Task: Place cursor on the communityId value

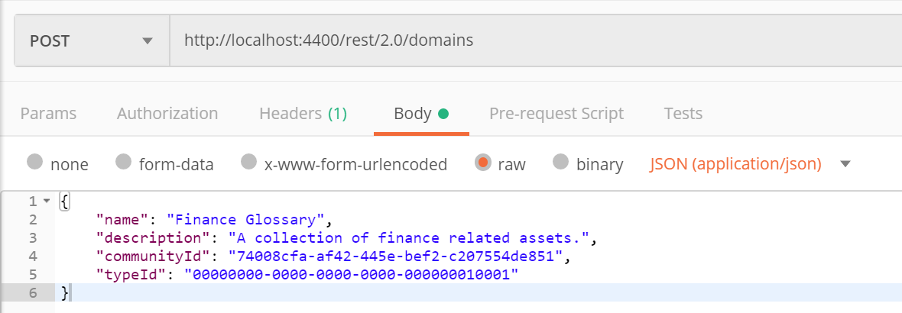Action: [395, 257]
